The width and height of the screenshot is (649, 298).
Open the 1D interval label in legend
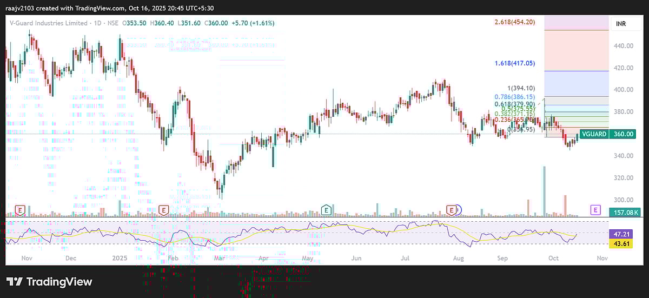[98, 23]
